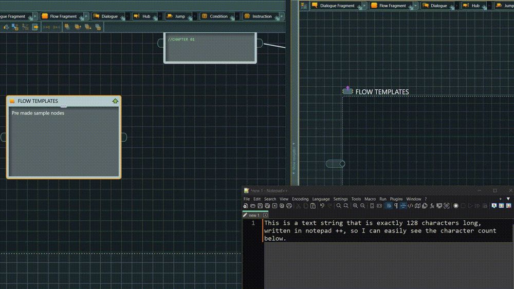Screen dimensions: 514x289
Task: Click the inner input pin in right pane
Action: tap(335, 164)
